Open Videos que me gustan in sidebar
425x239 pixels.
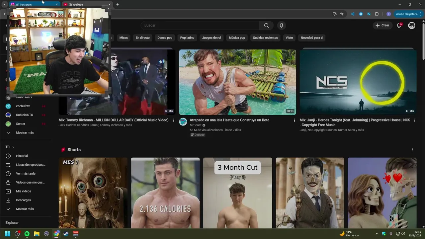point(26,182)
